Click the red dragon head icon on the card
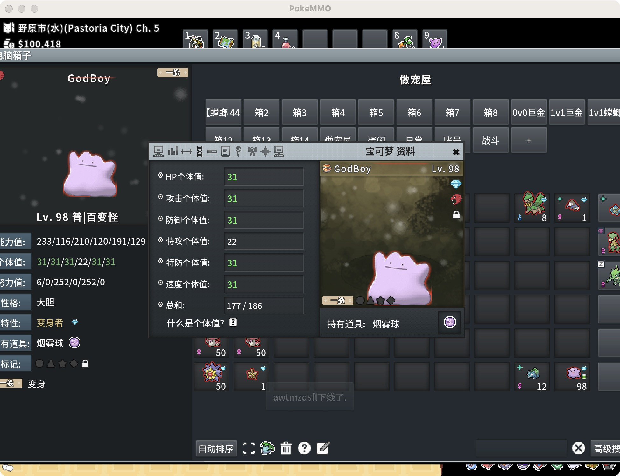Image resolution: width=620 pixels, height=476 pixels. [x=456, y=199]
